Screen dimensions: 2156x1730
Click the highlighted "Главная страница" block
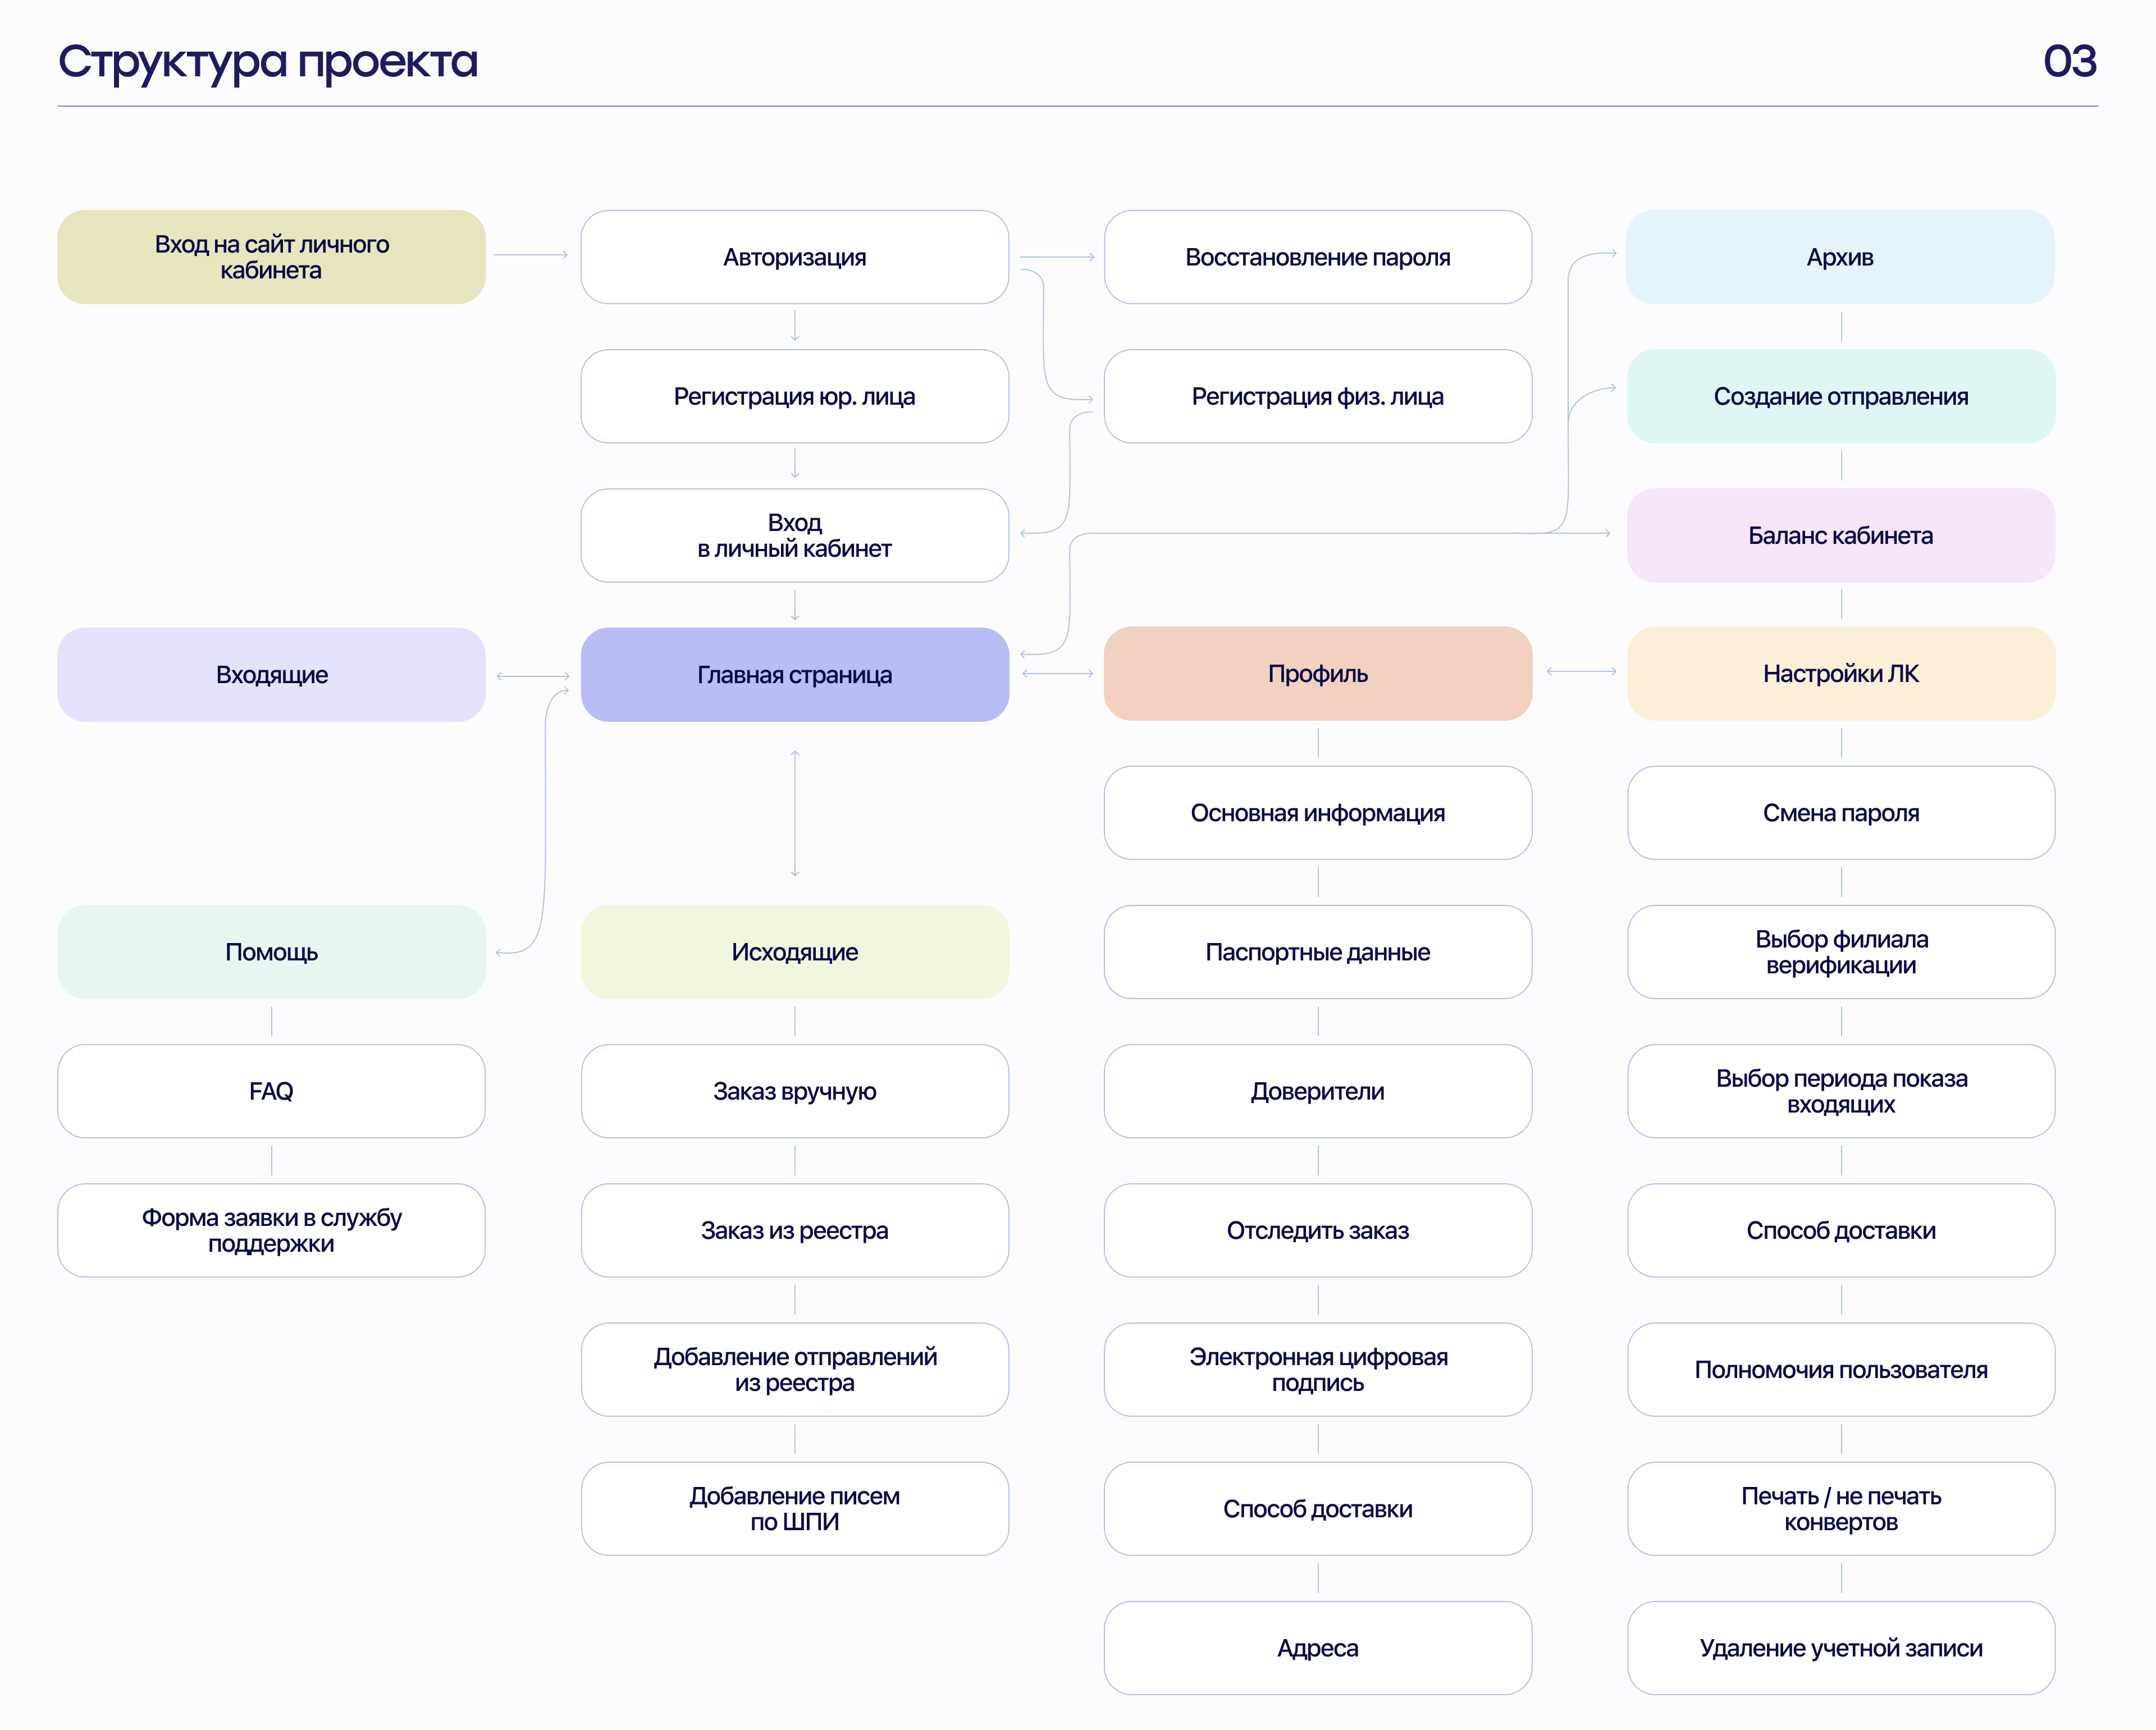pyautogui.click(x=794, y=675)
